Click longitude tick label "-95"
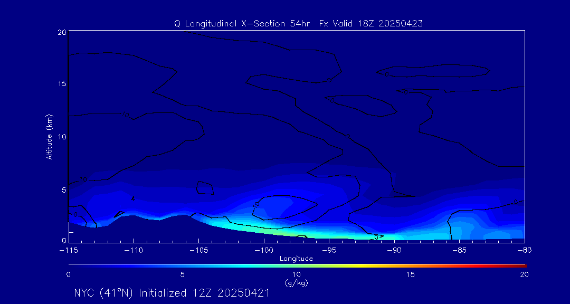The image size is (570, 304). pyautogui.click(x=329, y=250)
